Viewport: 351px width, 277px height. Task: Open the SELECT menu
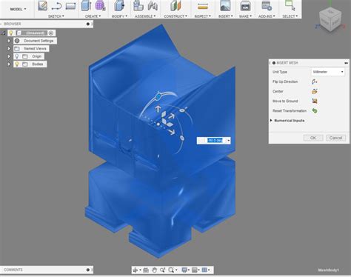click(290, 16)
